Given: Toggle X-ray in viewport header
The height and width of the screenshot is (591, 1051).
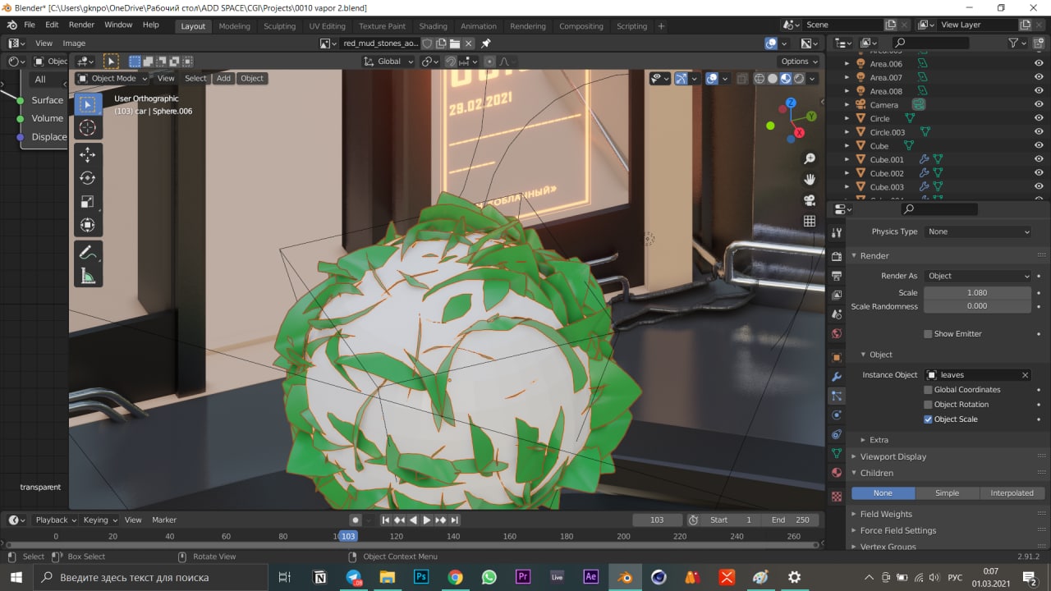Looking at the screenshot, I should click(742, 79).
